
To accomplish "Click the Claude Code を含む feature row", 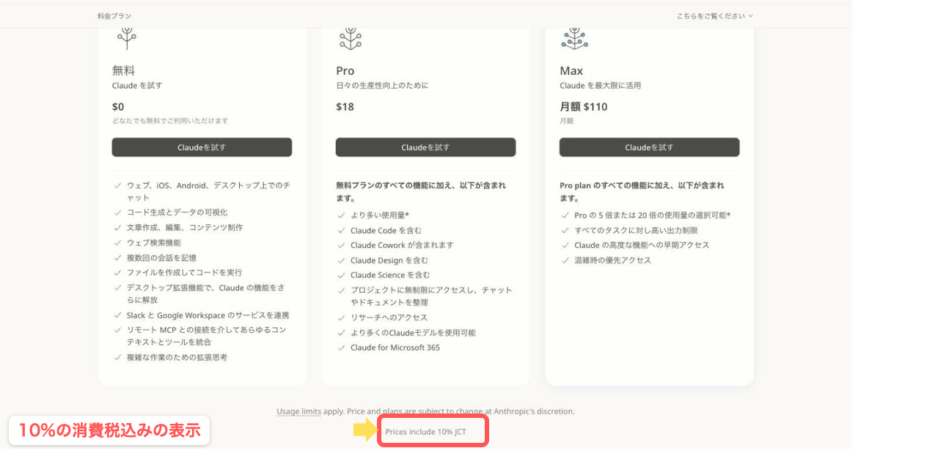I will (x=380, y=230).
